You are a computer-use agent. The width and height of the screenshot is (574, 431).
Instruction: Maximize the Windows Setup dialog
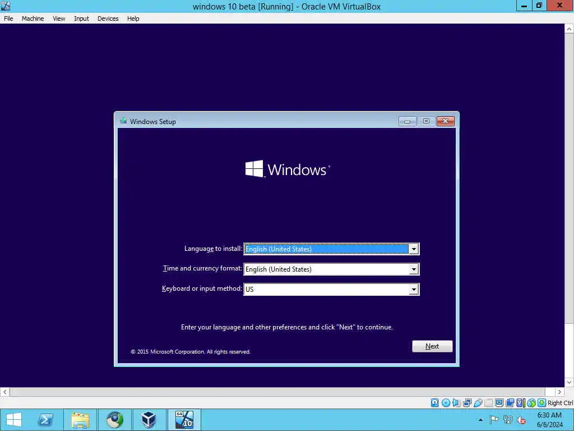tap(426, 121)
